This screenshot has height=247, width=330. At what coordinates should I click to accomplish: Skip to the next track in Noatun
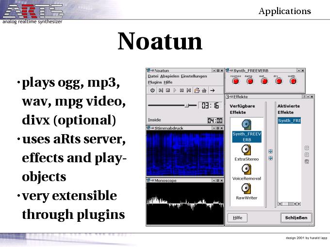pos(188,91)
